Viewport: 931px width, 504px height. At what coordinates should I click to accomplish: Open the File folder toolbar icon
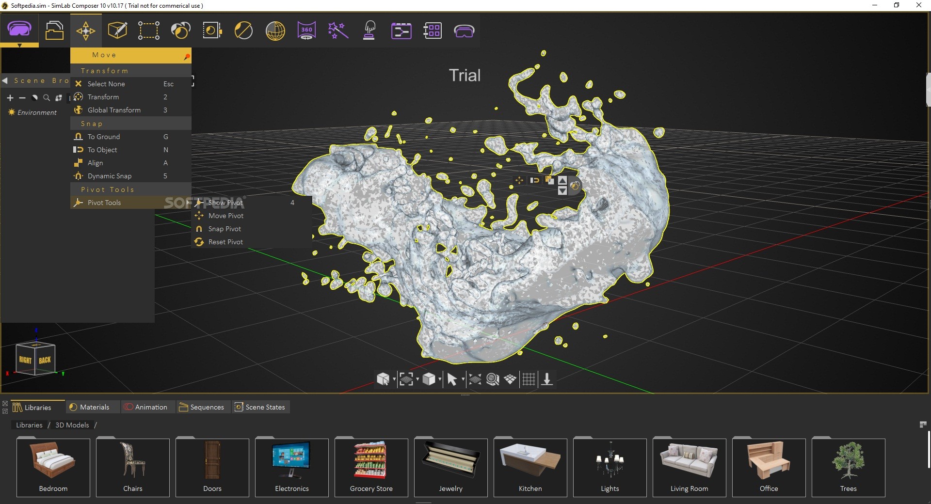pos(54,31)
